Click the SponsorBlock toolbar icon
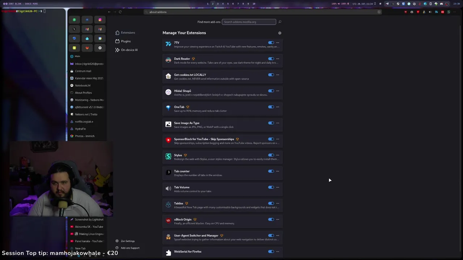The image size is (463, 260). point(418,12)
